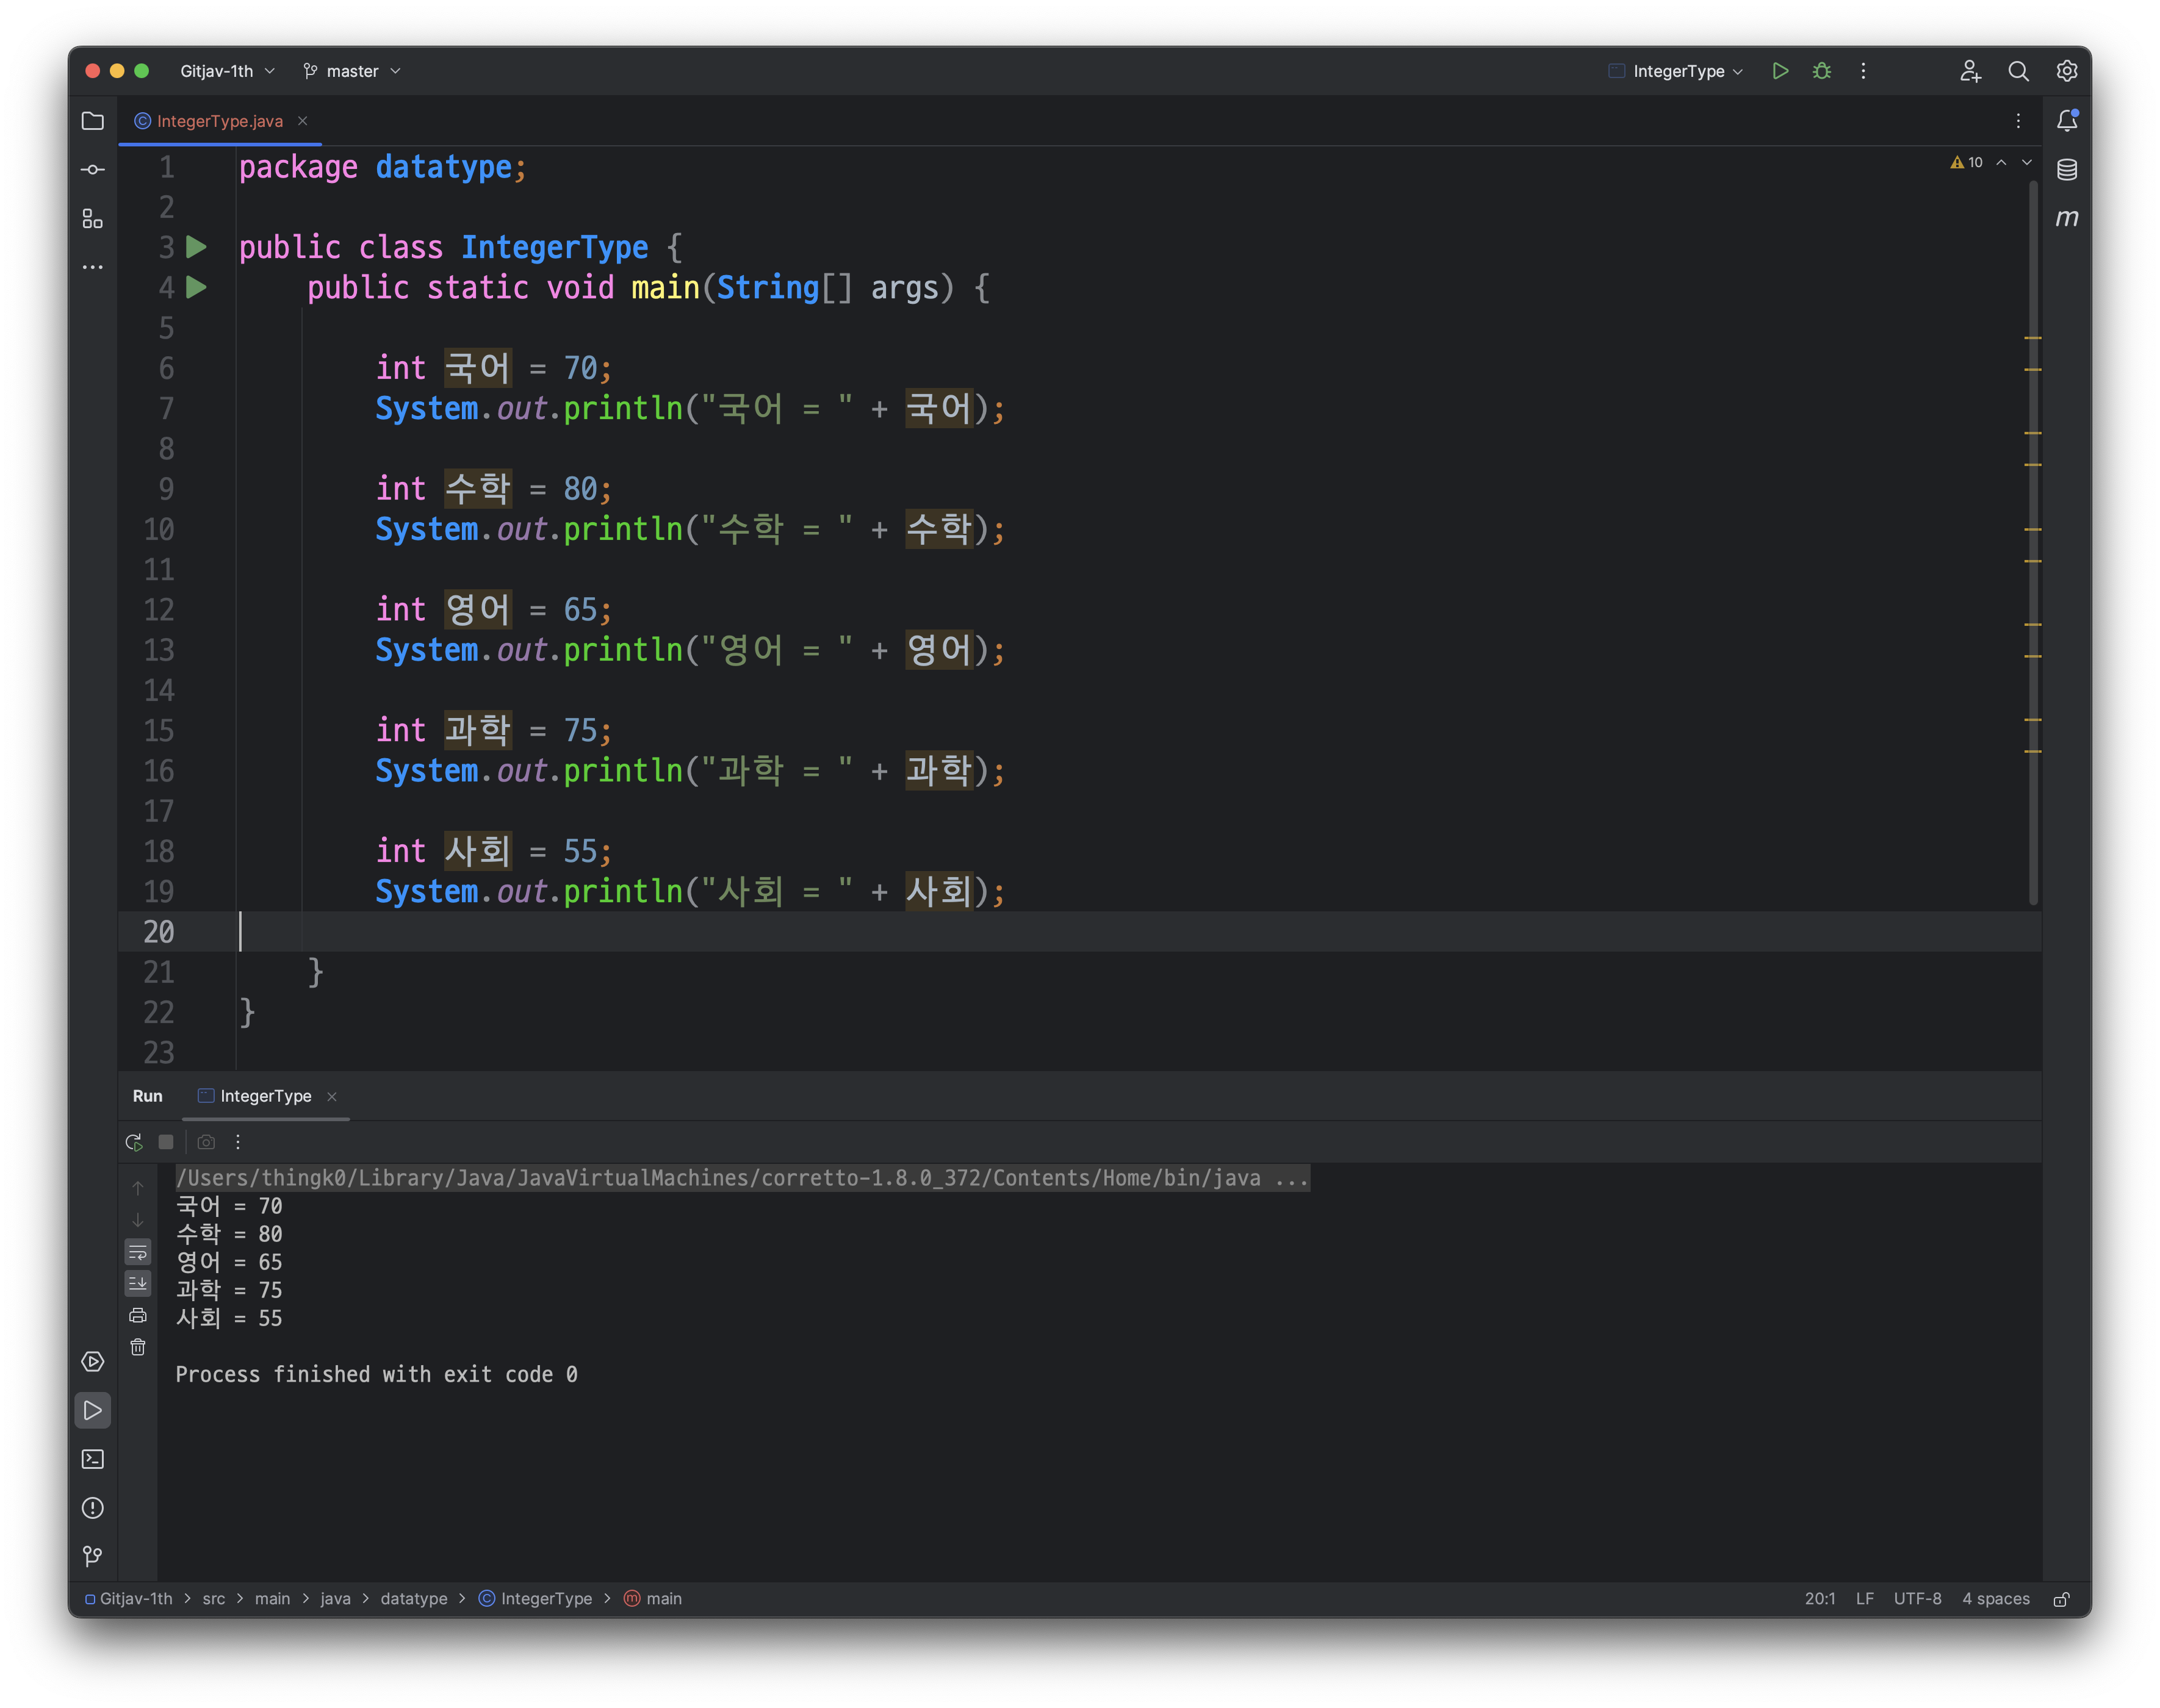Rerun IntegerType in the Run panel
This screenshot has height=1708, width=2160.
pos(134,1142)
